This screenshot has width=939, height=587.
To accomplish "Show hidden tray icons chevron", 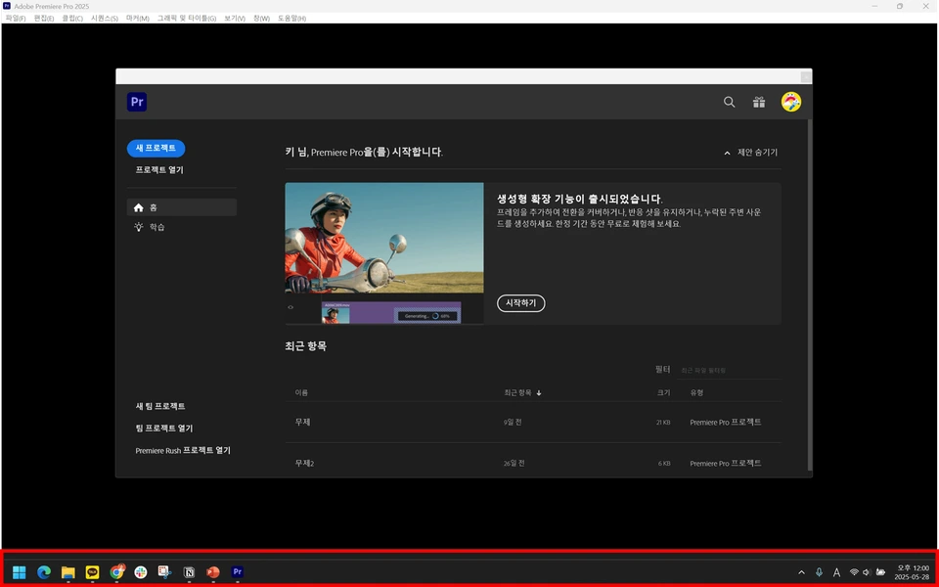I will pos(801,572).
